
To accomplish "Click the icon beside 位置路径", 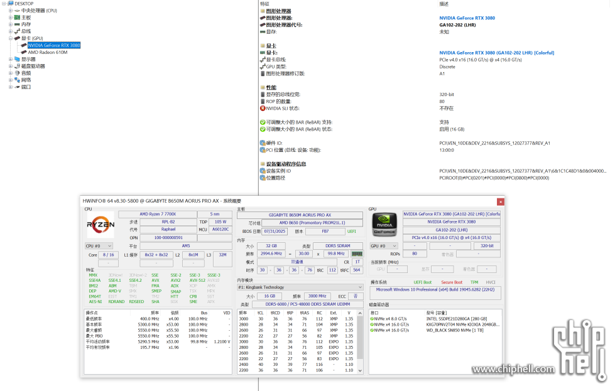I will pos(263,178).
